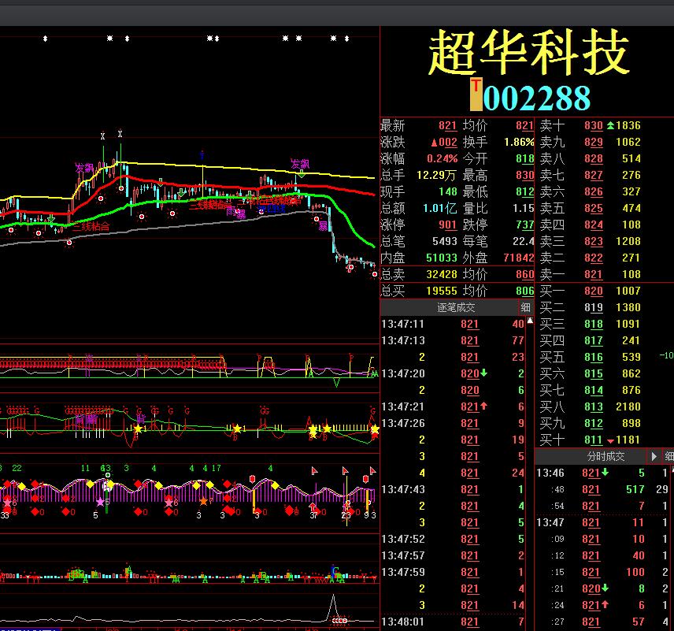This screenshot has height=631, width=674.
Task: Click red down arrow beside 买十 volume 1181
Action: coord(610,441)
